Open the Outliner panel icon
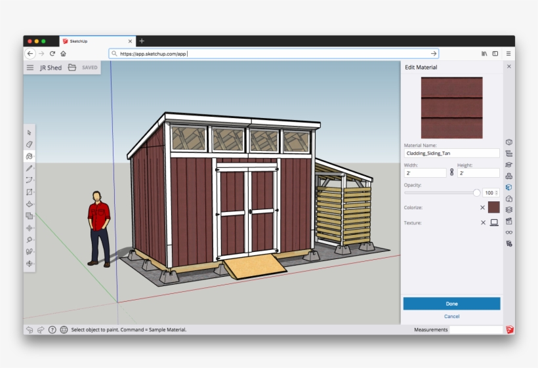This screenshot has height=368, width=538. (509, 153)
